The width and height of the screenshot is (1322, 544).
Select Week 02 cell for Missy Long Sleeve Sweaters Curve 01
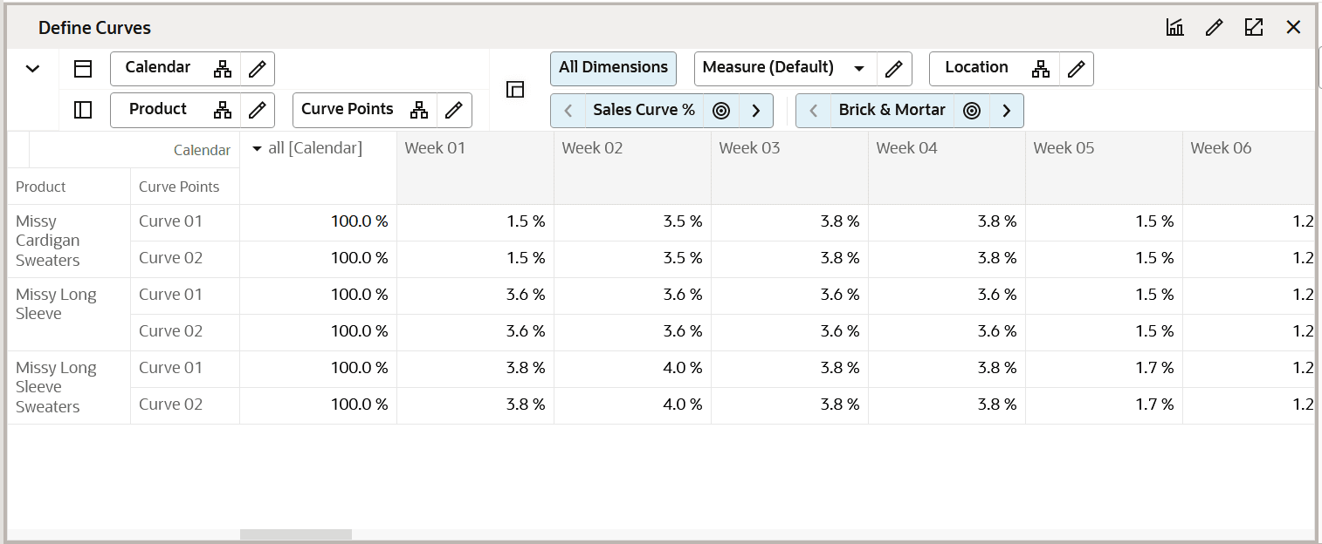(632, 369)
